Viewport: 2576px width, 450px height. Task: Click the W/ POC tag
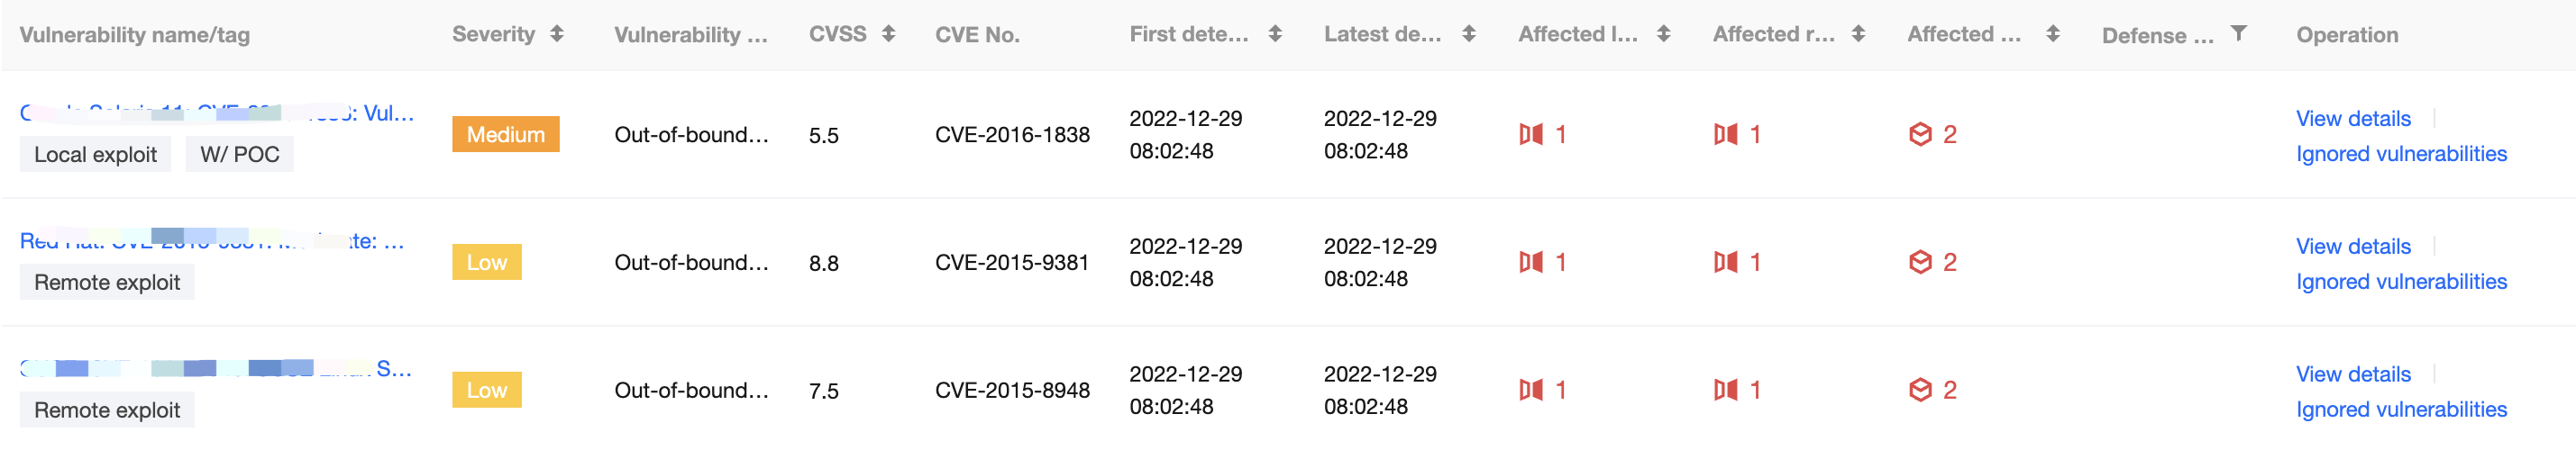pos(239,155)
